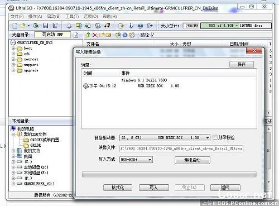The height and width of the screenshot is (206, 279).
Task: Expand the boot folder tree node
Action: (x=13, y=48)
